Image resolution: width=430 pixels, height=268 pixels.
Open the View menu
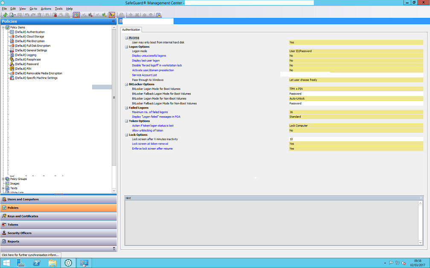coord(23,9)
